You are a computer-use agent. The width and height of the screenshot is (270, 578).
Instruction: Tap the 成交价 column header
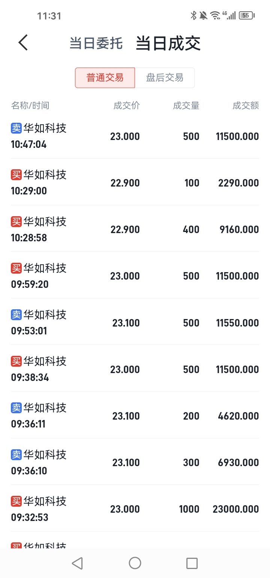[x=127, y=105]
